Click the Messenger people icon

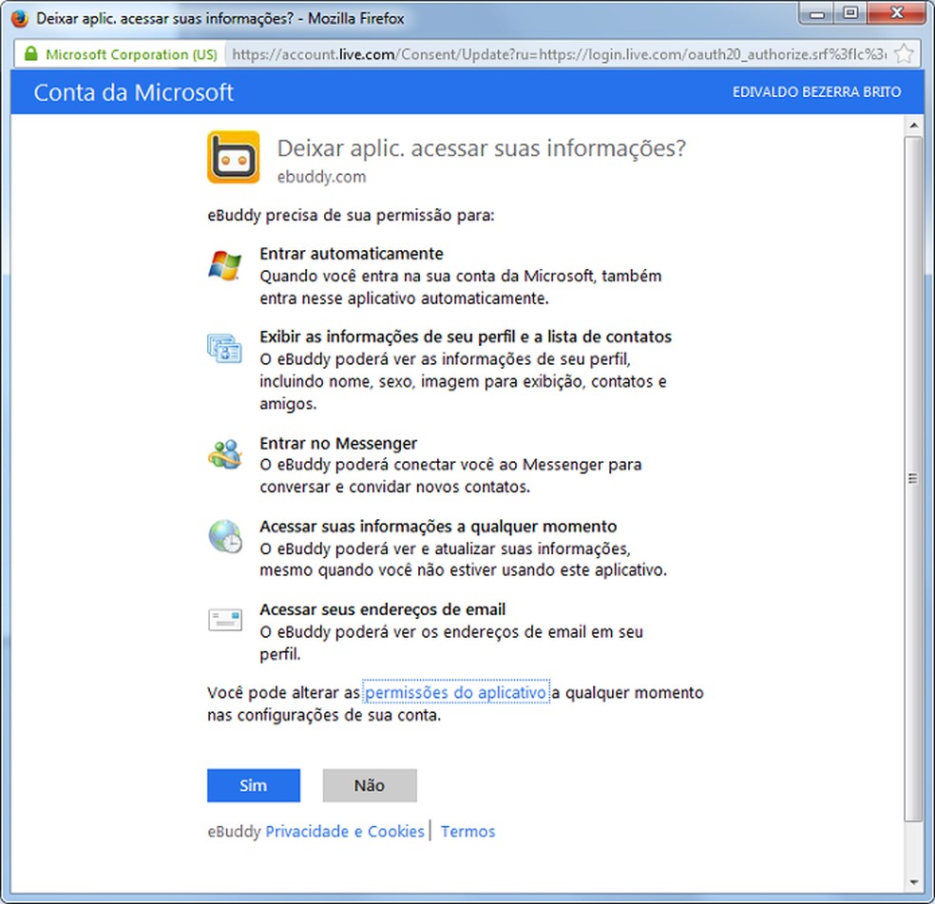[x=225, y=454]
